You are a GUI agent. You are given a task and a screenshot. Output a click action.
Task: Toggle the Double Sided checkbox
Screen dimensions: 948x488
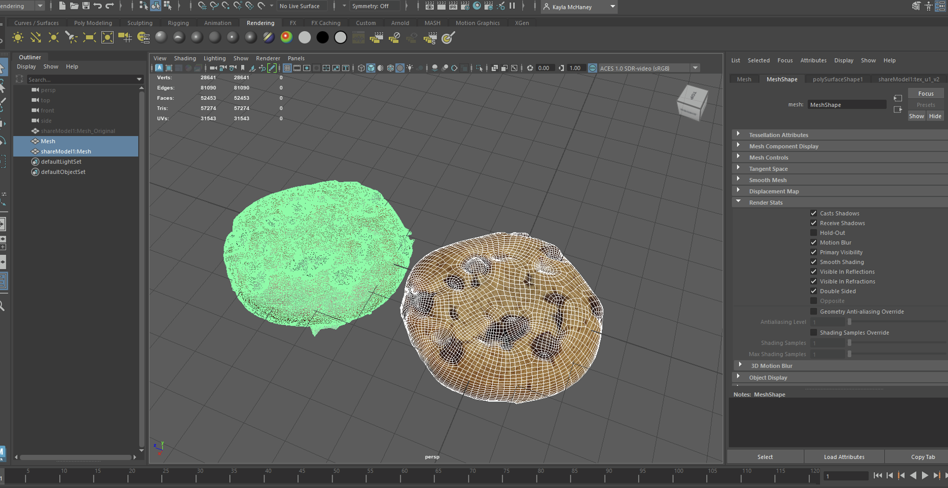[814, 291]
